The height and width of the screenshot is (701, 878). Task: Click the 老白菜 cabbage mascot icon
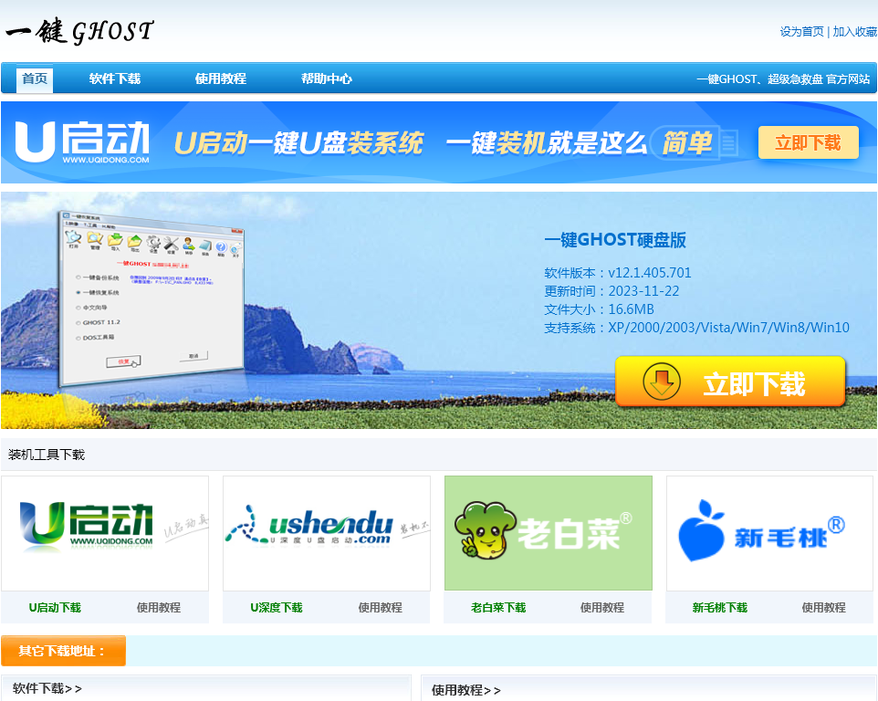pos(485,530)
